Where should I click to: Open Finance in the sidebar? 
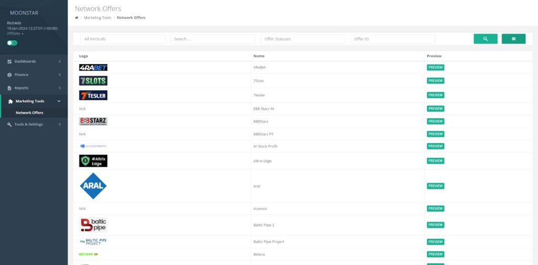(x=34, y=75)
